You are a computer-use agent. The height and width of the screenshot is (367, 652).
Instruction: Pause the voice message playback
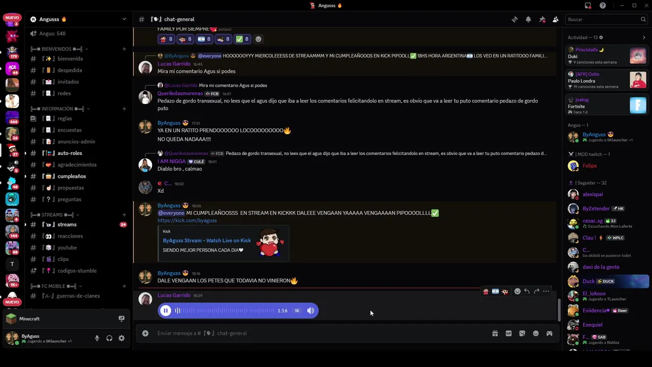(x=166, y=310)
